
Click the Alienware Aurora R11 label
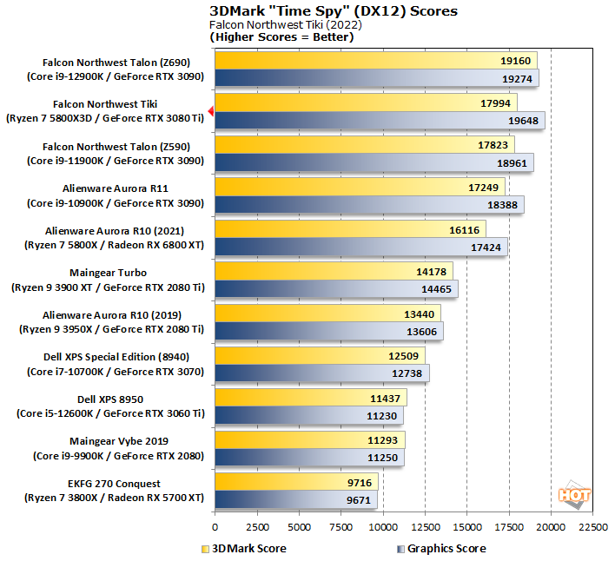coord(116,188)
